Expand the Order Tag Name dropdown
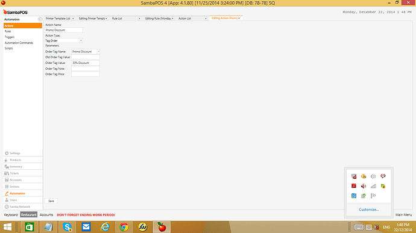This screenshot has width=416, height=233. coord(98,52)
